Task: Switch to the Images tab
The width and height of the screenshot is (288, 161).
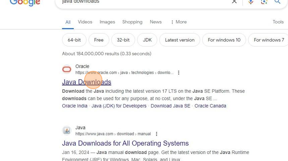Action: pos(107,22)
